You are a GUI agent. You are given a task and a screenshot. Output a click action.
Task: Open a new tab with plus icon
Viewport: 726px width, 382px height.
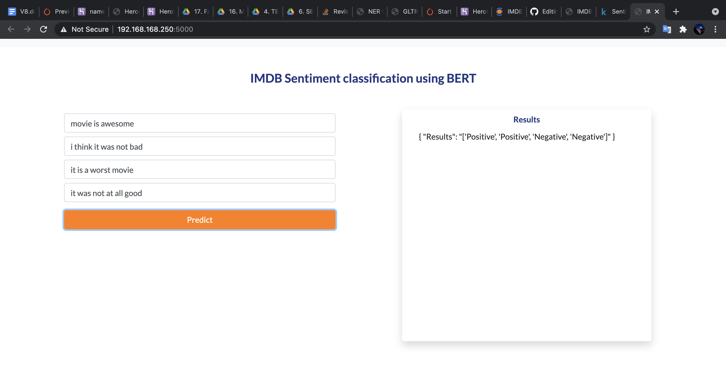point(676,12)
